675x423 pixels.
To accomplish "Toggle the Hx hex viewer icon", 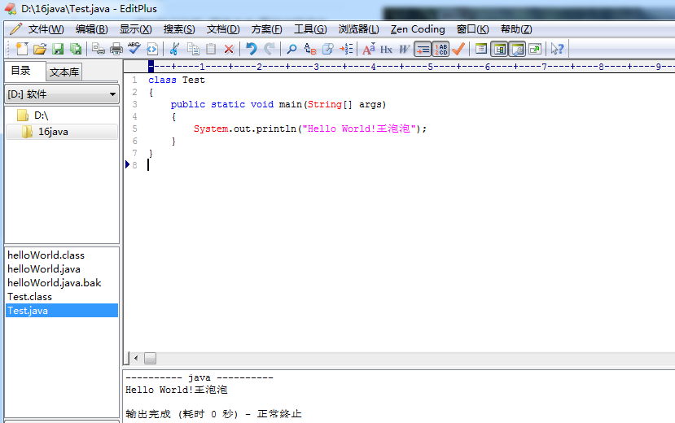I will [386, 49].
